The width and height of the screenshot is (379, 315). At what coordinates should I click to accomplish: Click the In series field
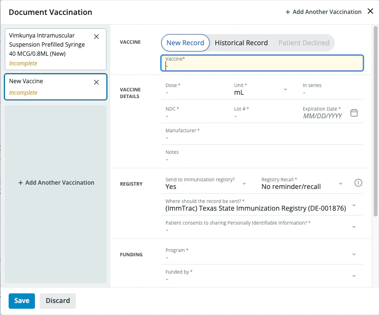(x=332, y=89)
